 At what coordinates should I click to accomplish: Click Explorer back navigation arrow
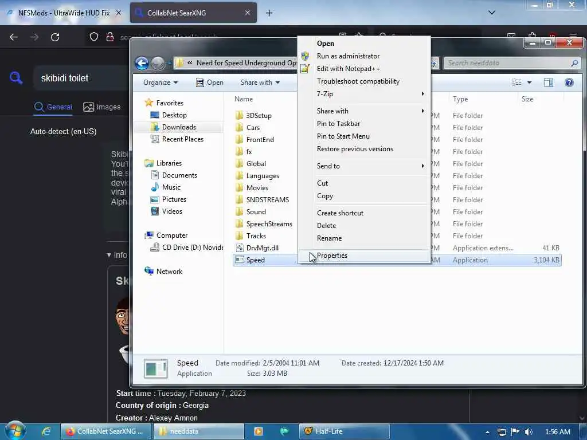[x=142, y=63]
